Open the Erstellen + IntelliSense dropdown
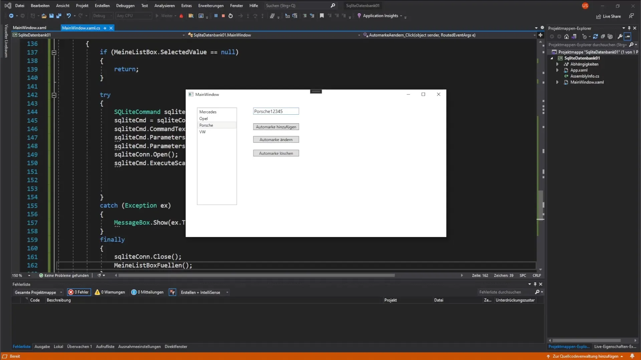This screenshot has height=360, width=641. point(204,292)
